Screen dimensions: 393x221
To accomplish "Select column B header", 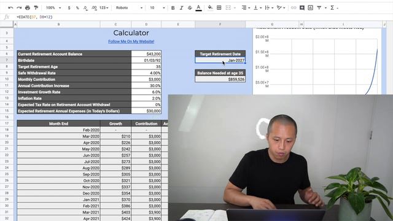I will click(59, 25).
